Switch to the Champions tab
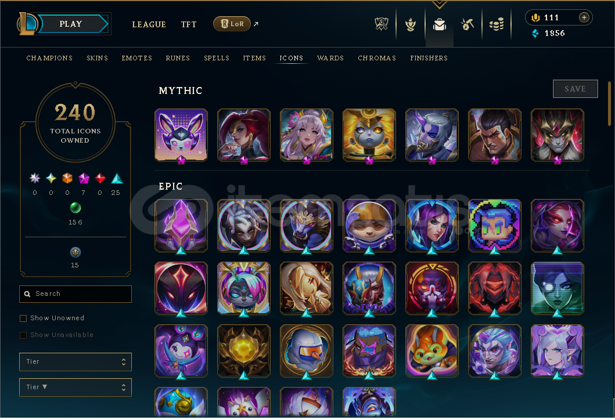Viewport: 615px width, 420px height. [49, 58]
